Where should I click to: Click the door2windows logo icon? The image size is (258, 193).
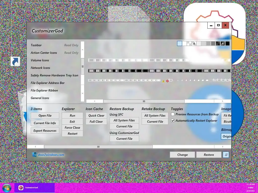point(34,155)
